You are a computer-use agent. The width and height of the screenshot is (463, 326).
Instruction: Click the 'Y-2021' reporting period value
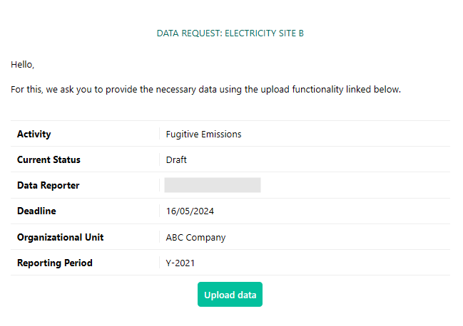point(180,263)
